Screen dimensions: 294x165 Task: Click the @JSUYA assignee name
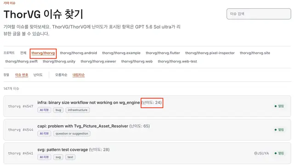tap(261, 153)
